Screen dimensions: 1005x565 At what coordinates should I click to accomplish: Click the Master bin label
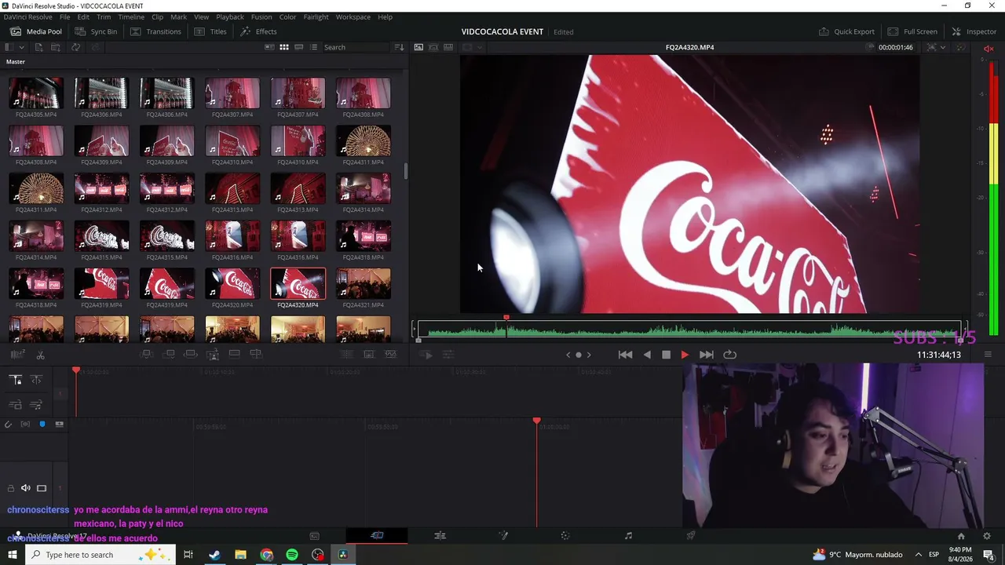[16, 62]
